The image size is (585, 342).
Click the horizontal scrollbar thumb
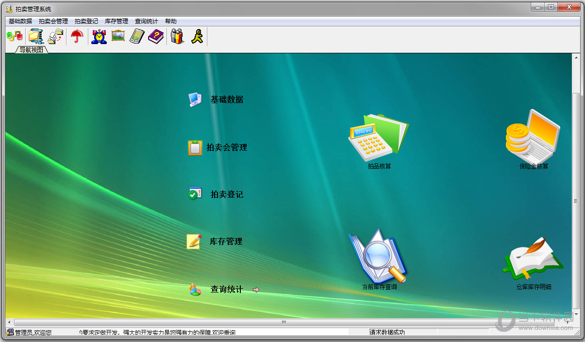(x=284, y=322)
